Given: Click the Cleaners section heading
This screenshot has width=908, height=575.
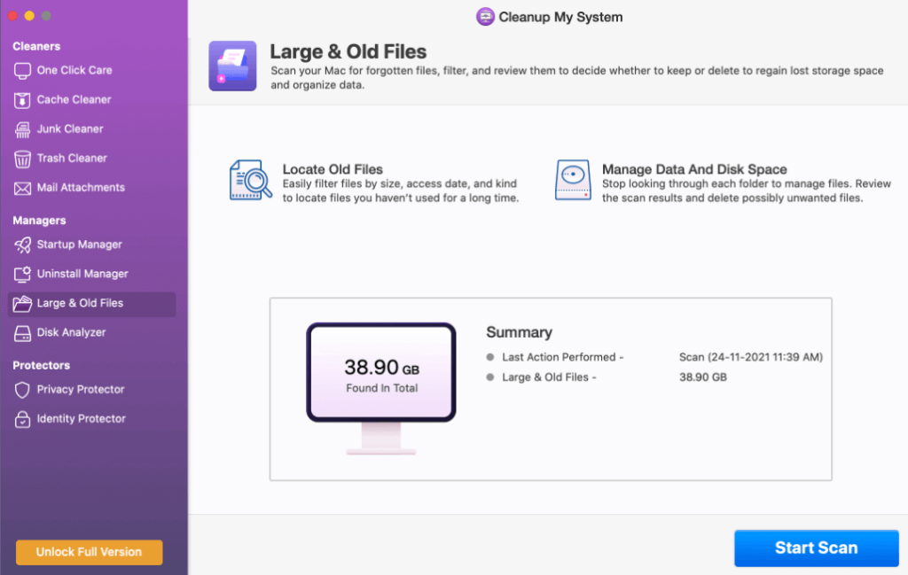Looking at the screenshot, I should (36, 46).
